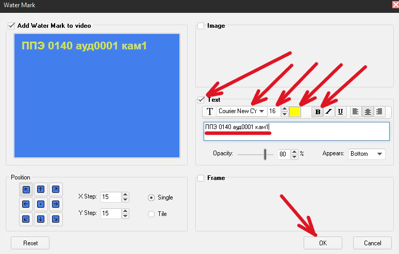Enable the Image checkbox
The image size is (399, 254).
point(201,26)
